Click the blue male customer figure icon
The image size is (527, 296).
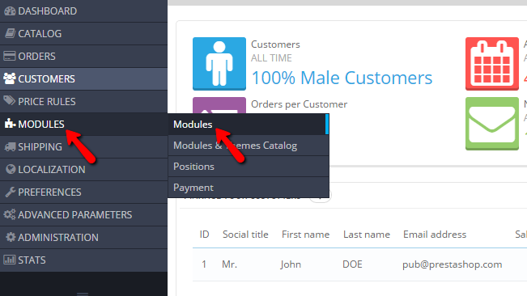pyautogui.click(x=219, y=63)
